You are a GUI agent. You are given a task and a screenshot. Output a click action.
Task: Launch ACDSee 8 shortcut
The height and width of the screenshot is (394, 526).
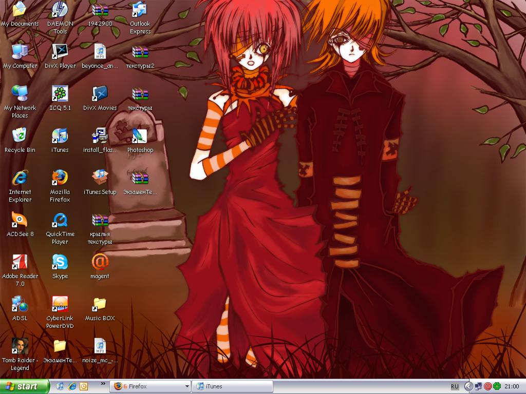20,225
